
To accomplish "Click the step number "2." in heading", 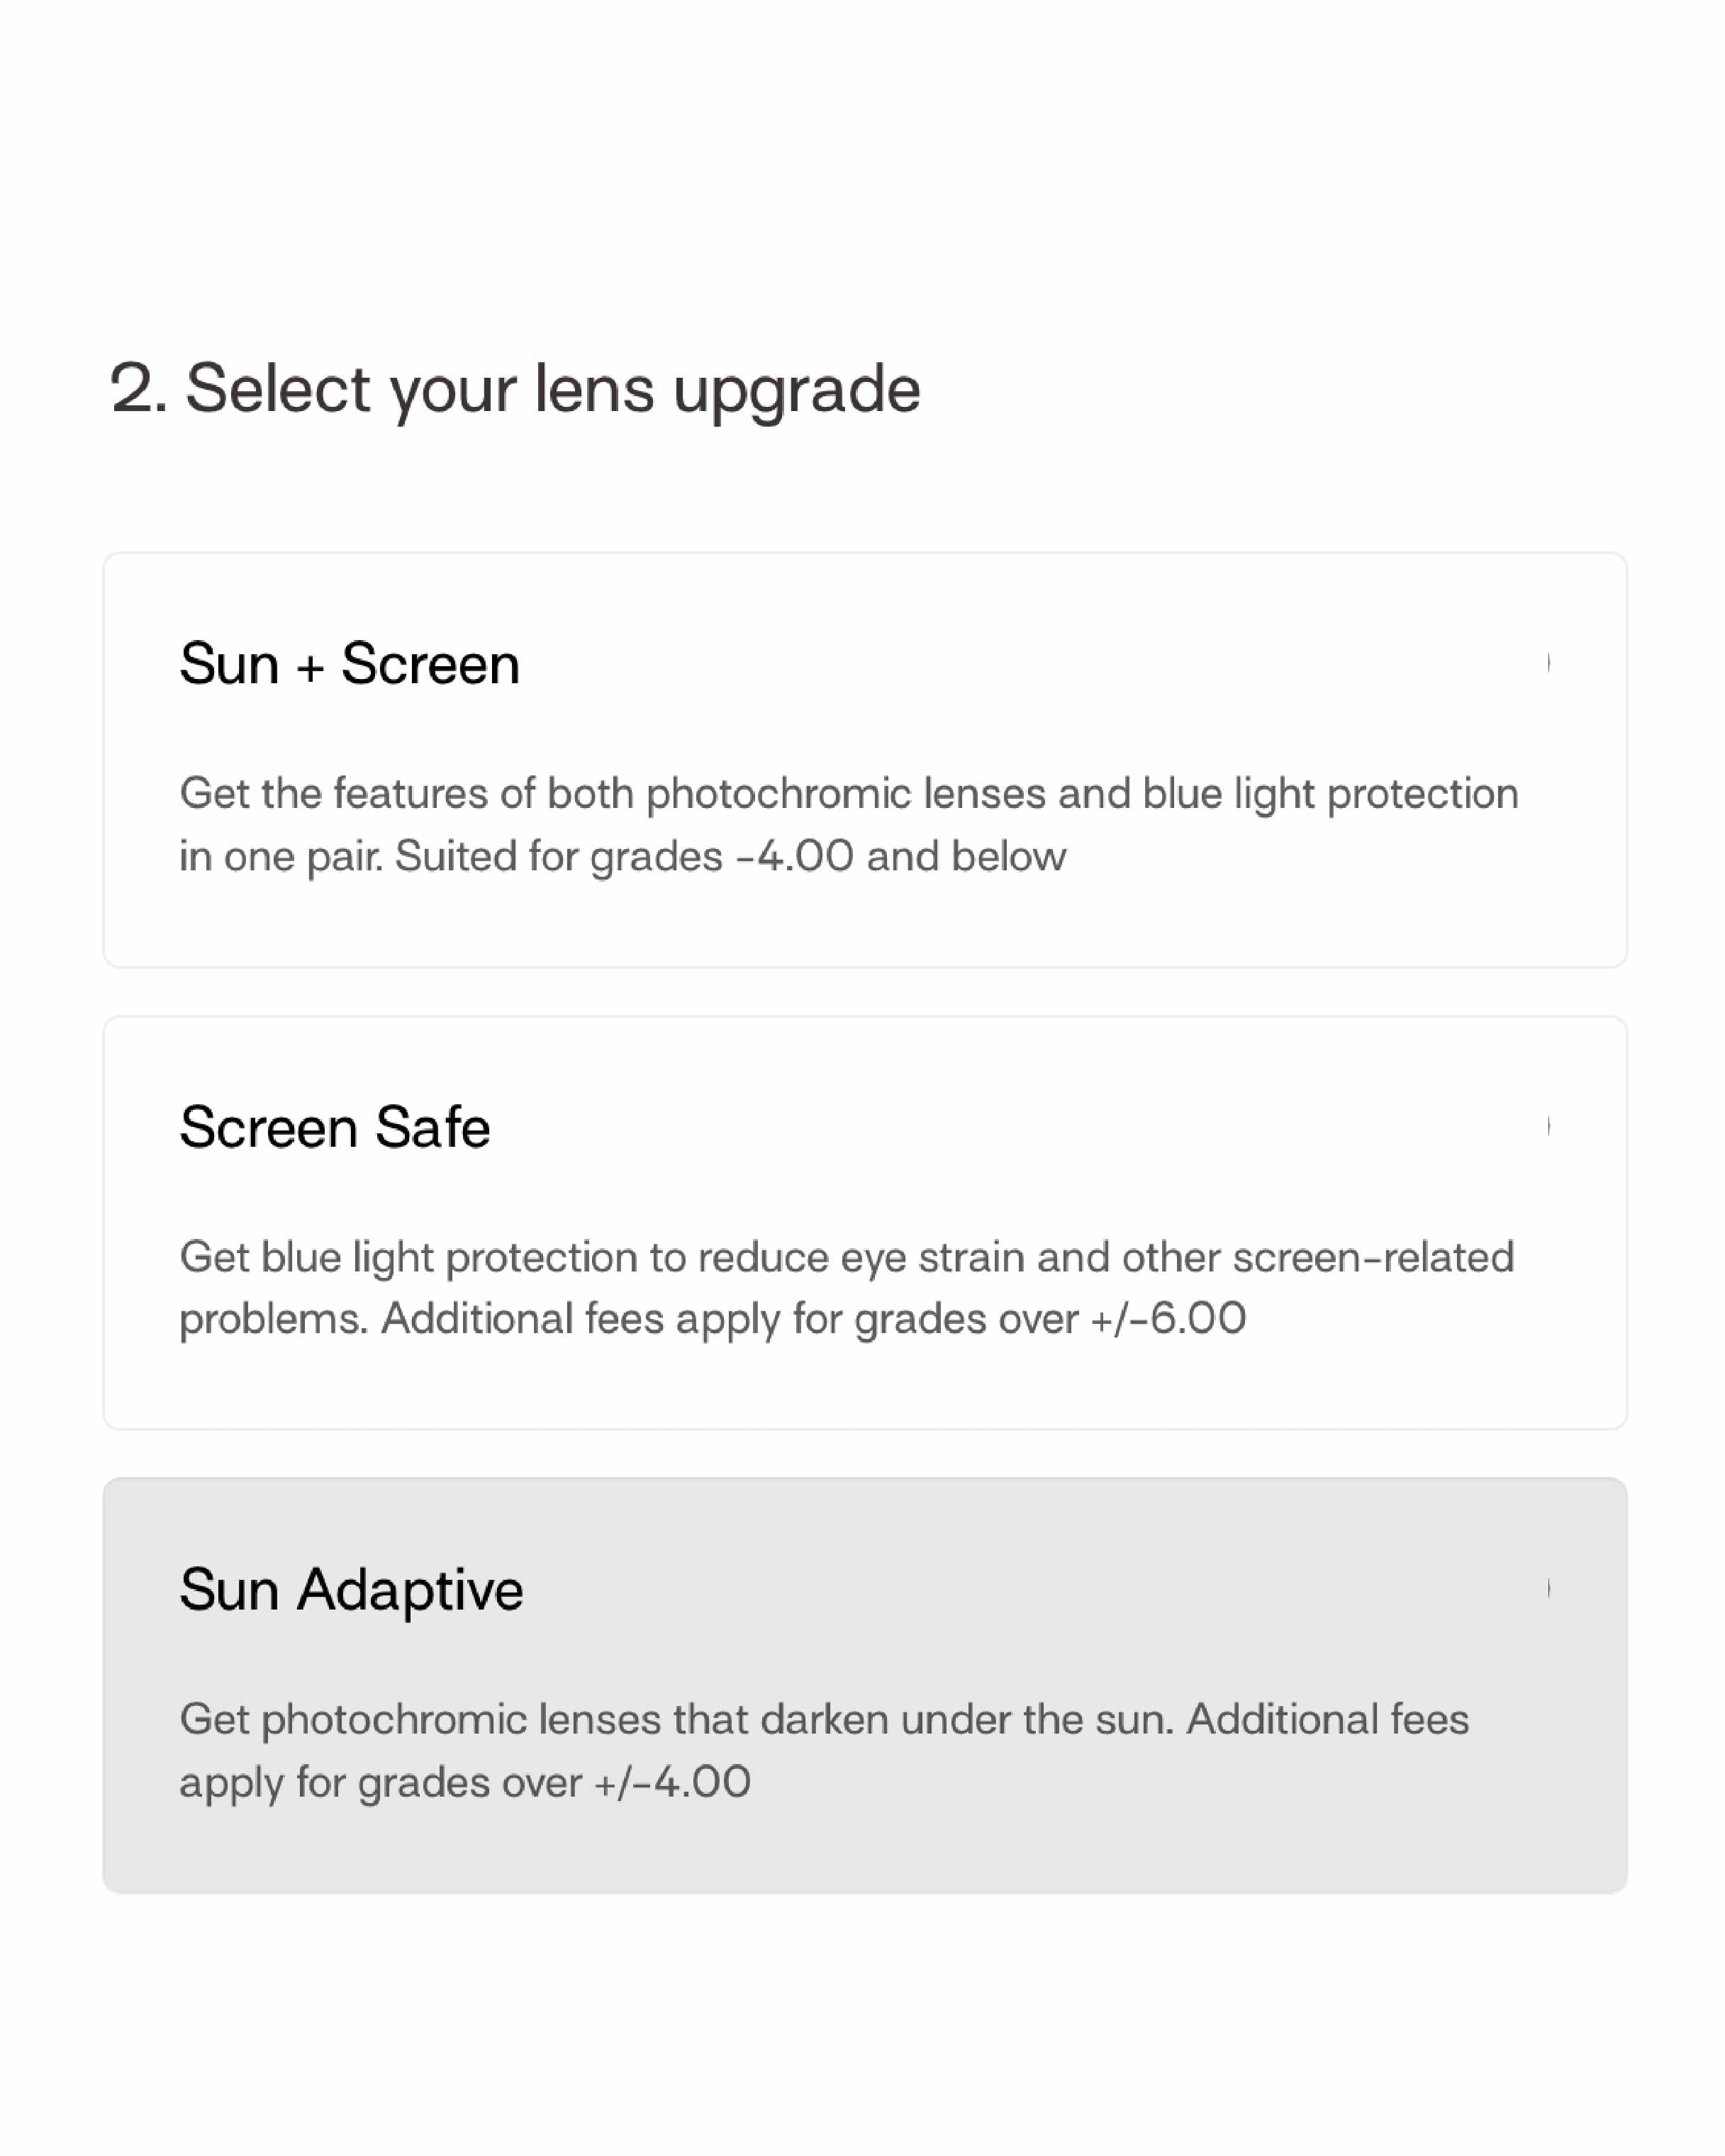I will pos(138,389).
